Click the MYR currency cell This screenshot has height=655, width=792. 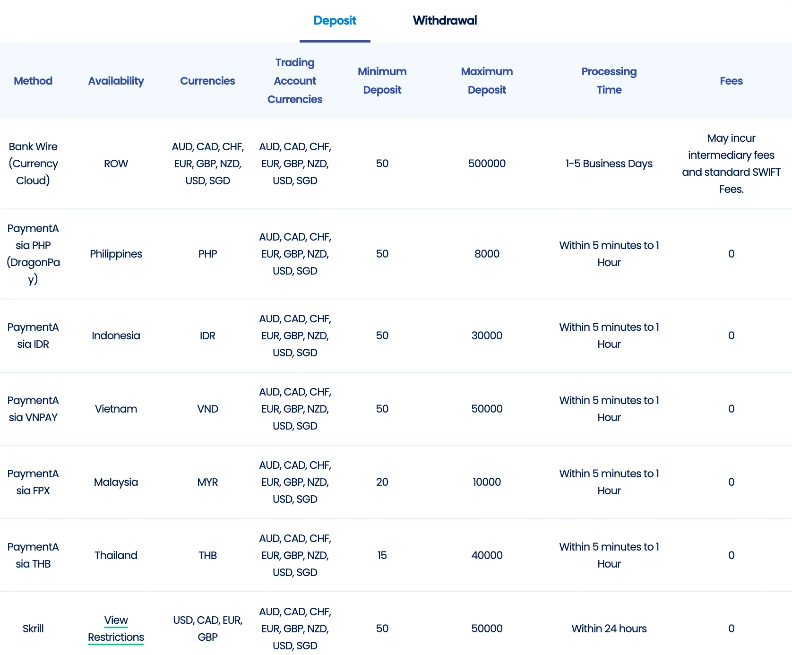[x=207, y=482]
